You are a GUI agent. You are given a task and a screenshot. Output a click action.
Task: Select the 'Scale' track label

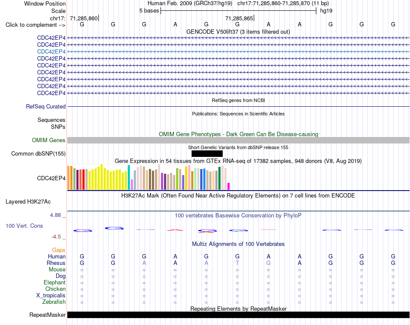point(58,11)
